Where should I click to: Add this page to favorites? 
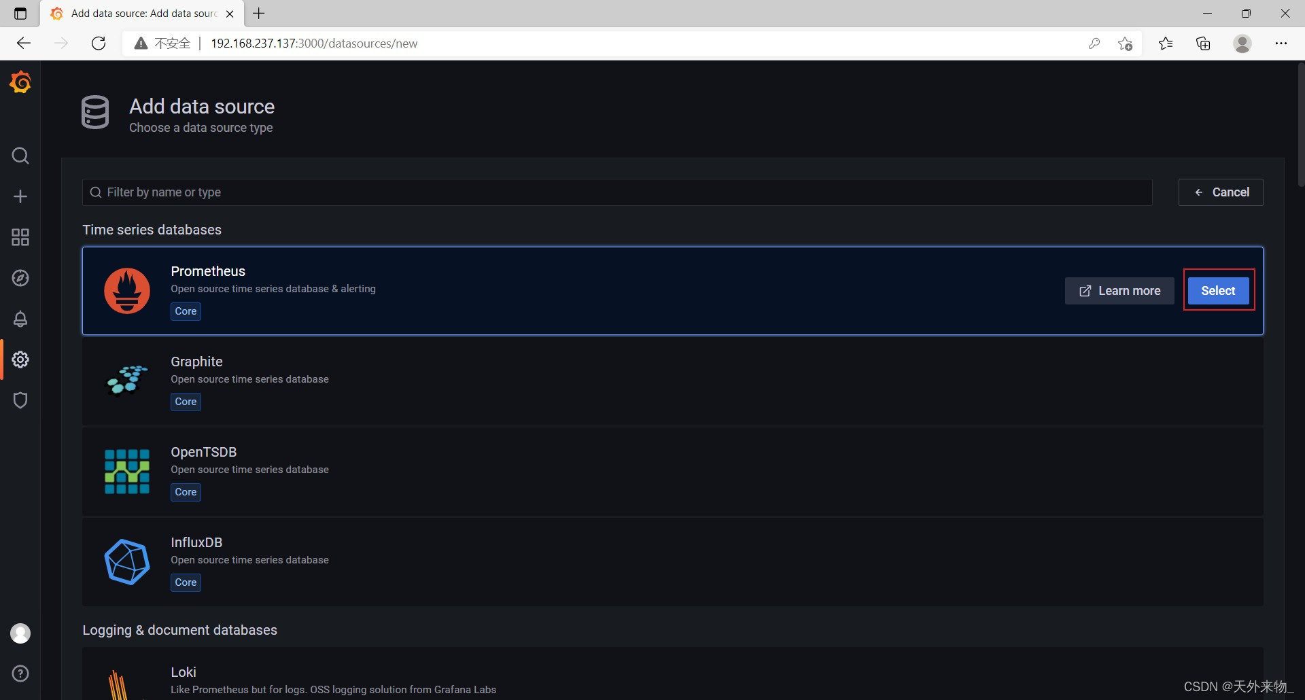(1125, 43)
